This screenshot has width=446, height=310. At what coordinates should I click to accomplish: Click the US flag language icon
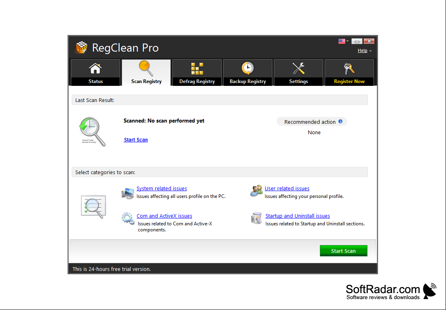point(342,41)
